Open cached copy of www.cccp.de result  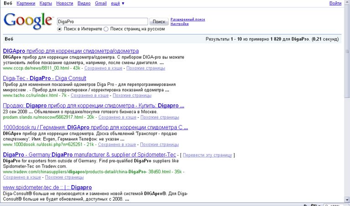pyautogui.click(x=103, y=68)
